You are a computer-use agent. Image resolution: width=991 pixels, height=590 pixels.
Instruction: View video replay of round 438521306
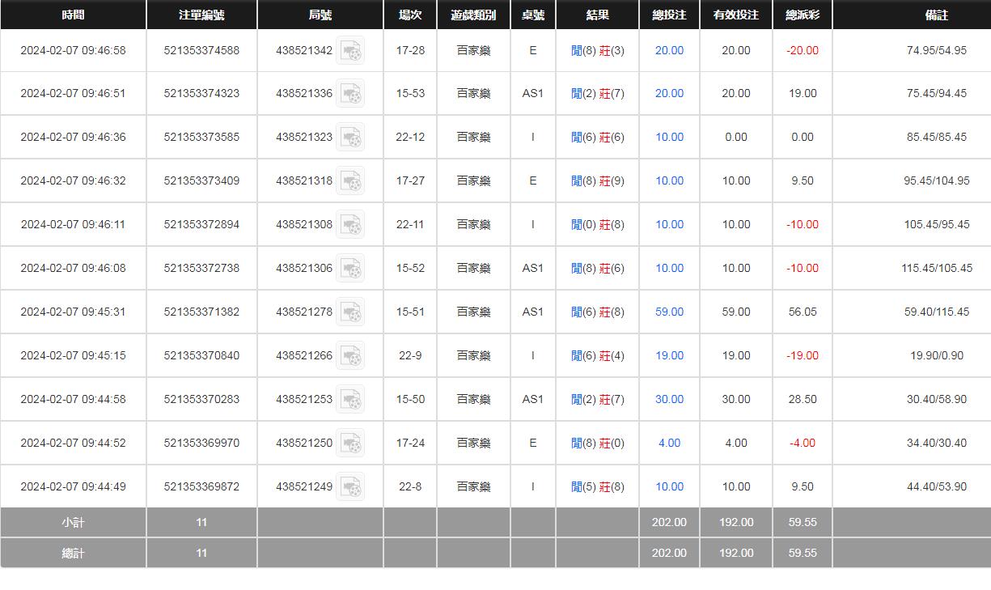[x=350, y=269]
